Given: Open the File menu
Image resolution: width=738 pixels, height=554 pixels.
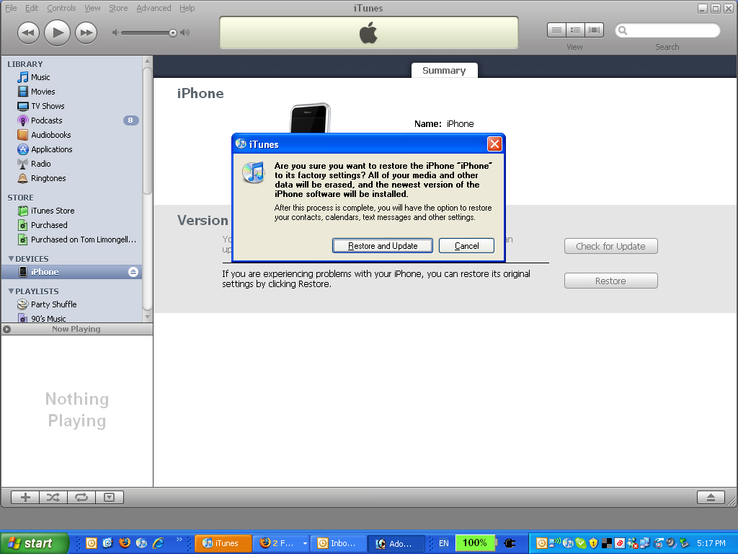Looking at the screenshot, I should tap(11, 8).
